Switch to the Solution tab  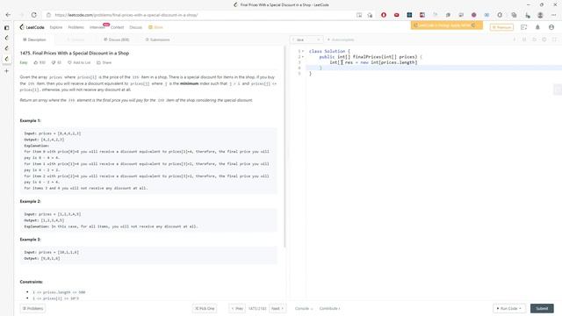pyautogui.click(x=76, y=39)
